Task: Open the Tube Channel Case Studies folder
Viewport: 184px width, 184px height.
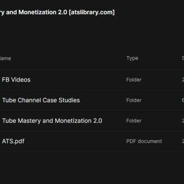Action: (41, 100)
